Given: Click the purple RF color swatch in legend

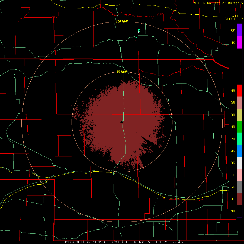Looking at the screenshot, I should tap(239, 30).
